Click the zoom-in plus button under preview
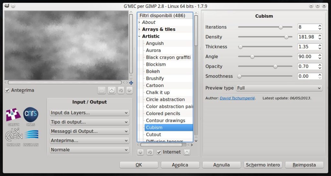The image size is (331, 176). [x=112, y=91]
